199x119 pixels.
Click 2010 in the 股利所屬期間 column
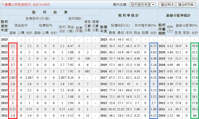click(162, 116)
